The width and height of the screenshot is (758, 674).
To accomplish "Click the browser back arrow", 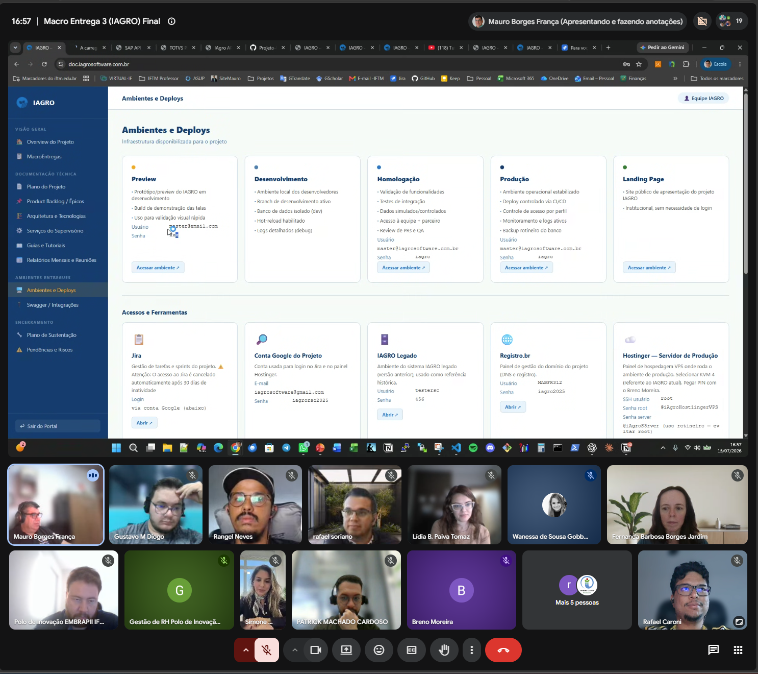I will [16, 64].
